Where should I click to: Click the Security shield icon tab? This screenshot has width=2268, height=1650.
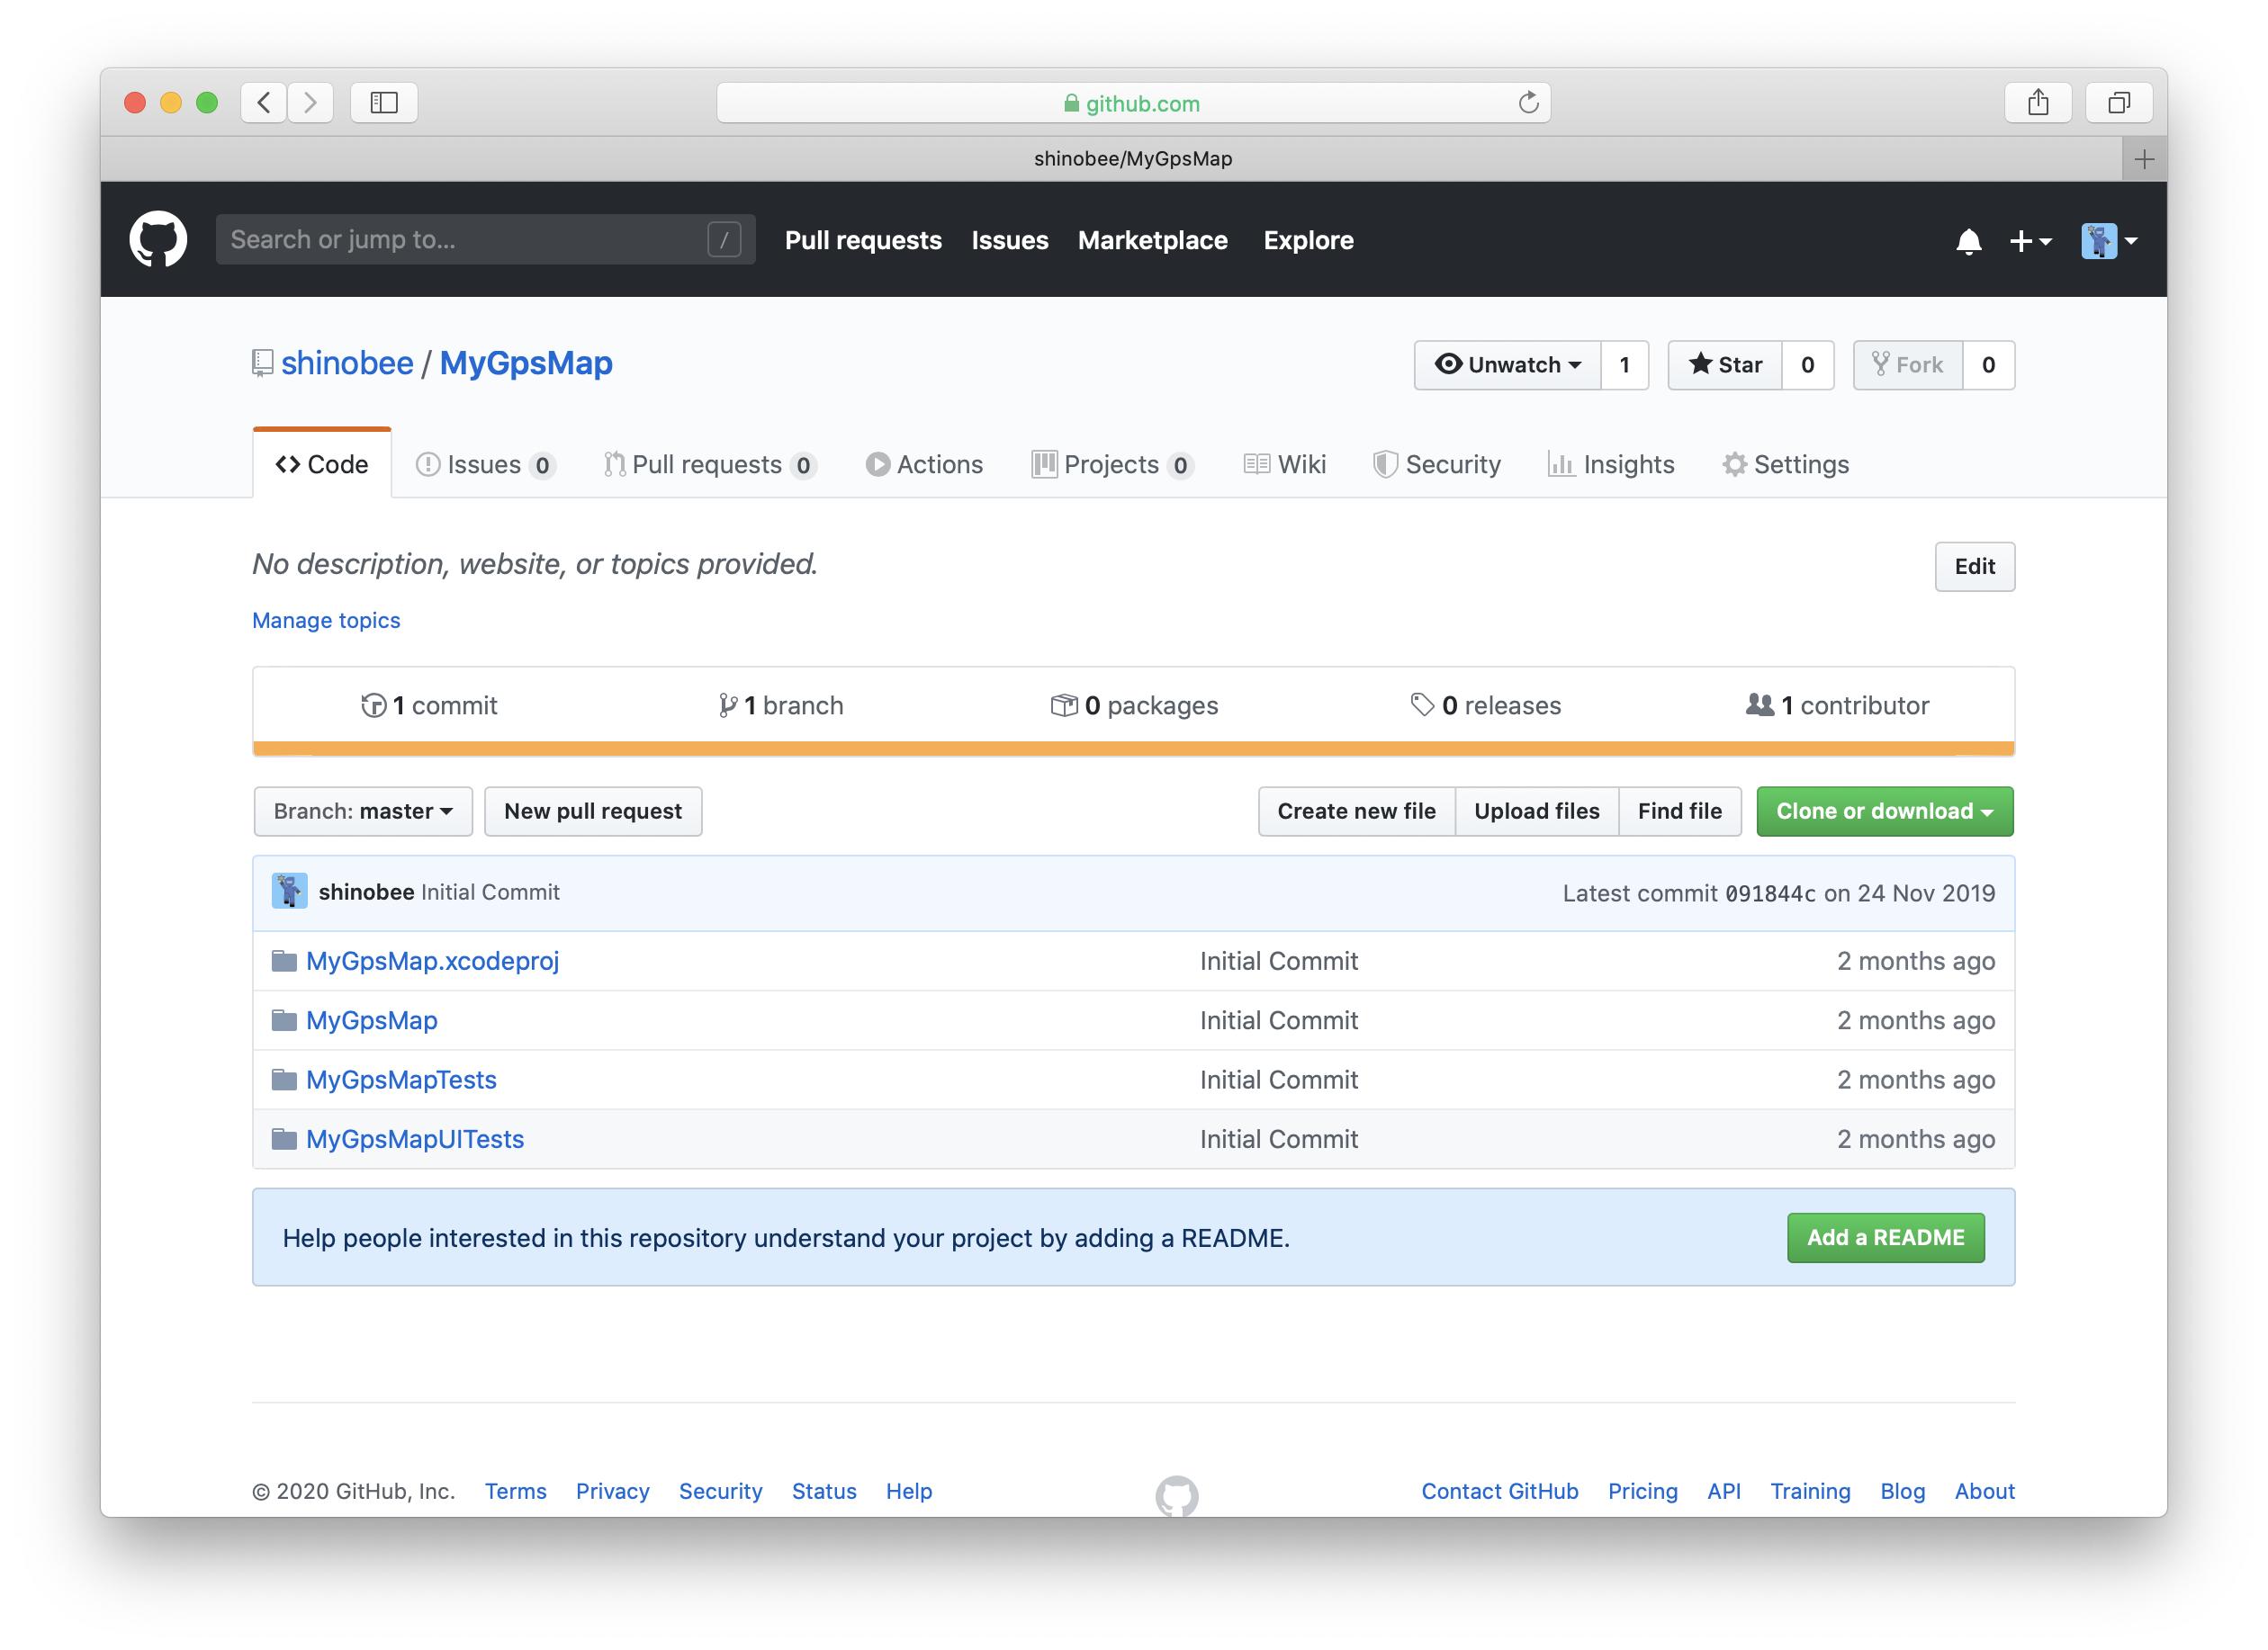[1386, 463]
